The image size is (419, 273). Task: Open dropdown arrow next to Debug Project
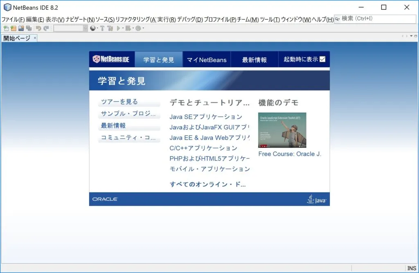(133, 28)
